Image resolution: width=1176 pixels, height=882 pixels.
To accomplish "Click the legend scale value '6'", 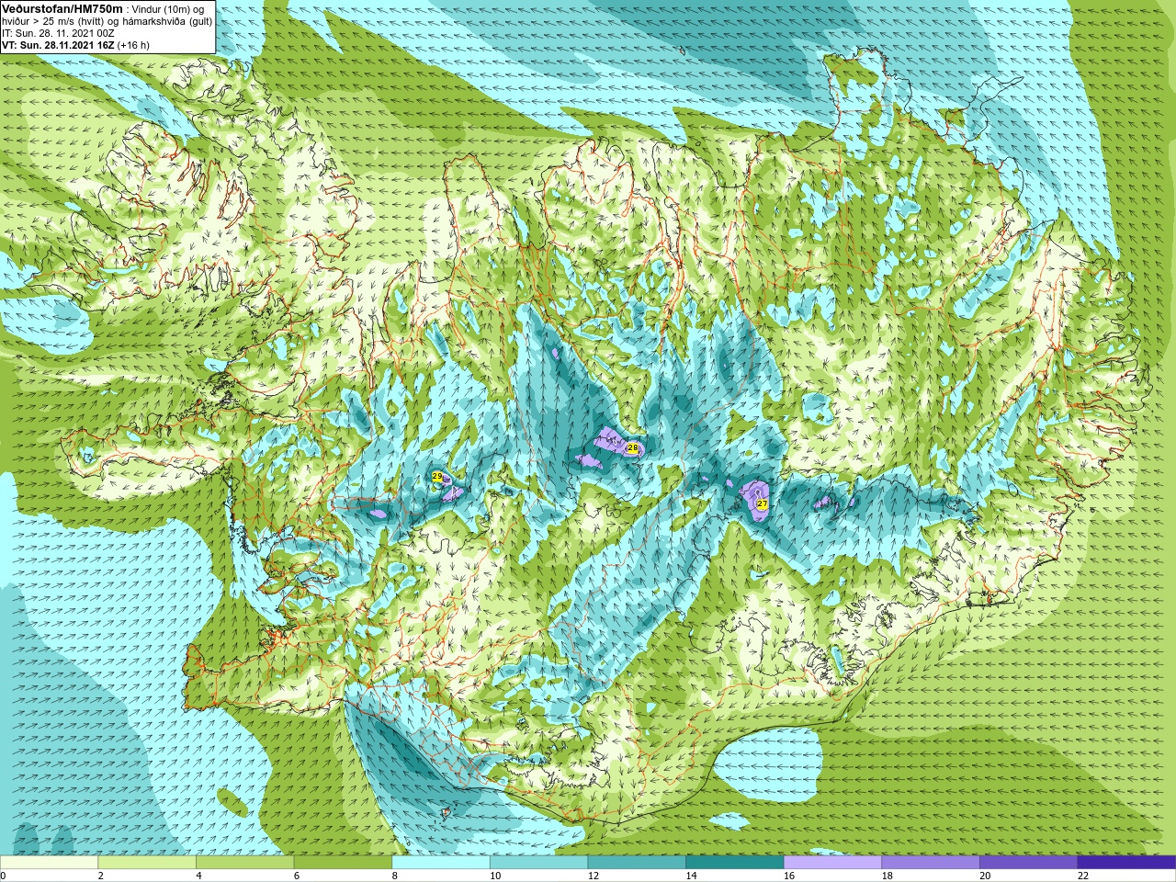I will coord(297,876).
